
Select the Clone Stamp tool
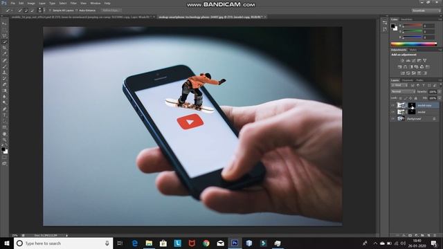[x=4, y=73]
